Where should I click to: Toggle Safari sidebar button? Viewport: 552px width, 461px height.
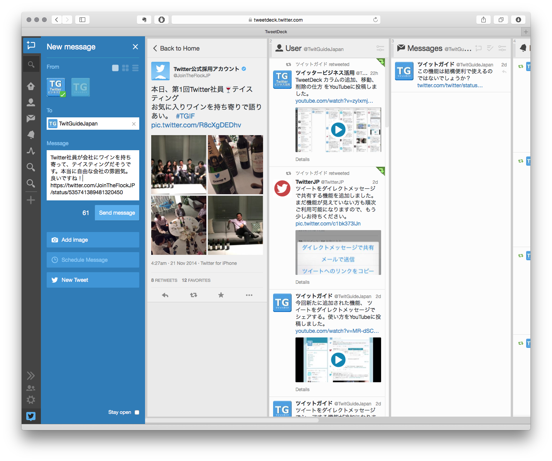(x=82, y=20)
